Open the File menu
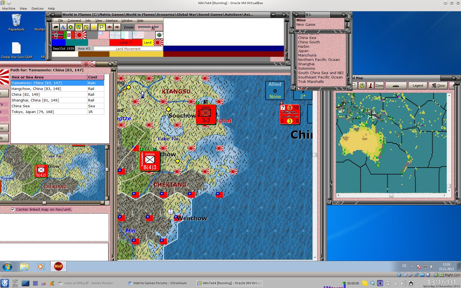This screenshot has width=461, height=288. click(x=61, y=21)
